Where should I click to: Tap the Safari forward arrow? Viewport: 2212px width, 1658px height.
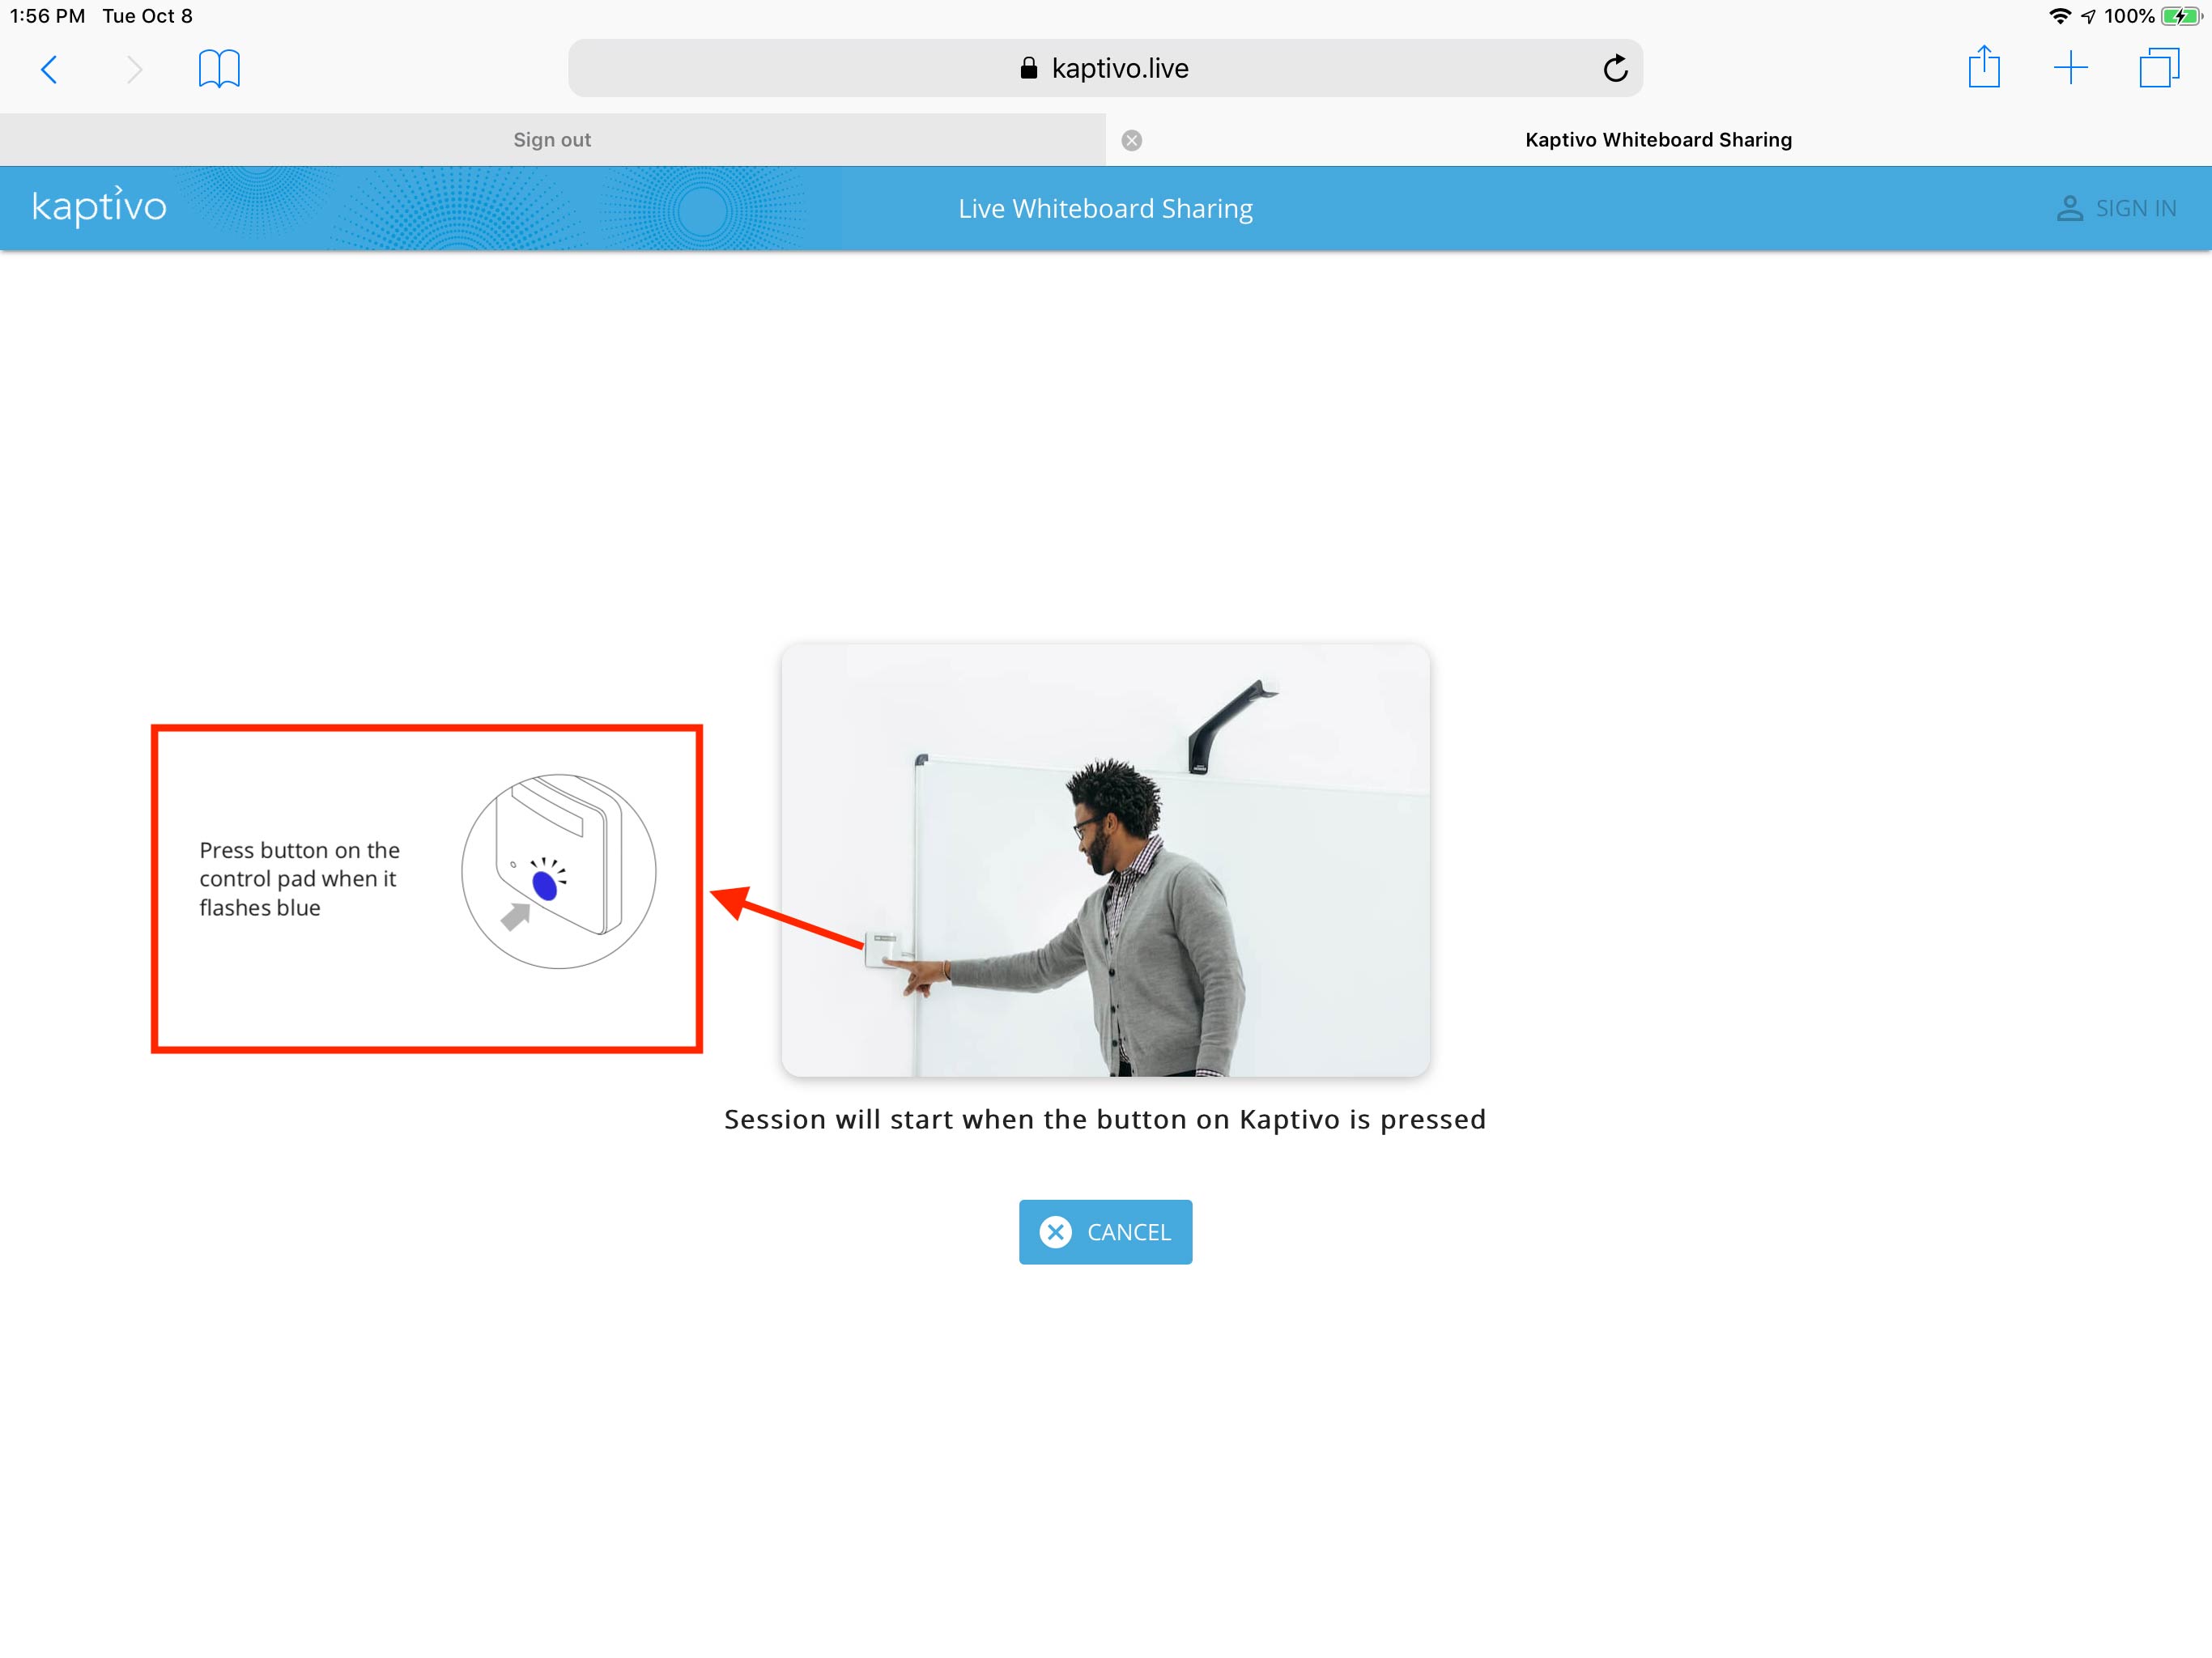(x=134, y=69)
